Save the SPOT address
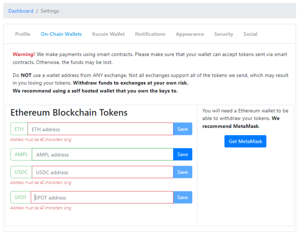Screen dimensions: 300x232 coord(183,197)
